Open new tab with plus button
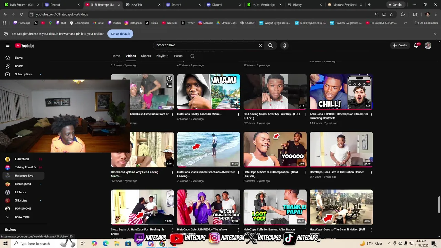This screenshot has width=441, height=248. (x=369, y=5)
